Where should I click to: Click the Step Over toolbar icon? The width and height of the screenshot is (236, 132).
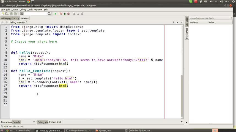tap(78, 14)
